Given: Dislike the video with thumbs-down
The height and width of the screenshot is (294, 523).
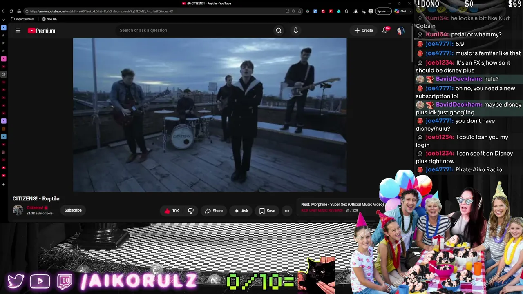Looking at the screenshot, I should point(191,211).
